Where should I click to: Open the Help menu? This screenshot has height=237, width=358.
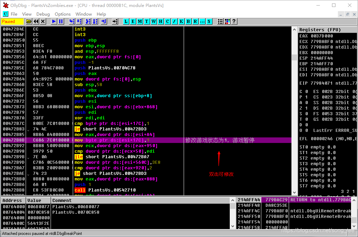(x=101, y=14)
